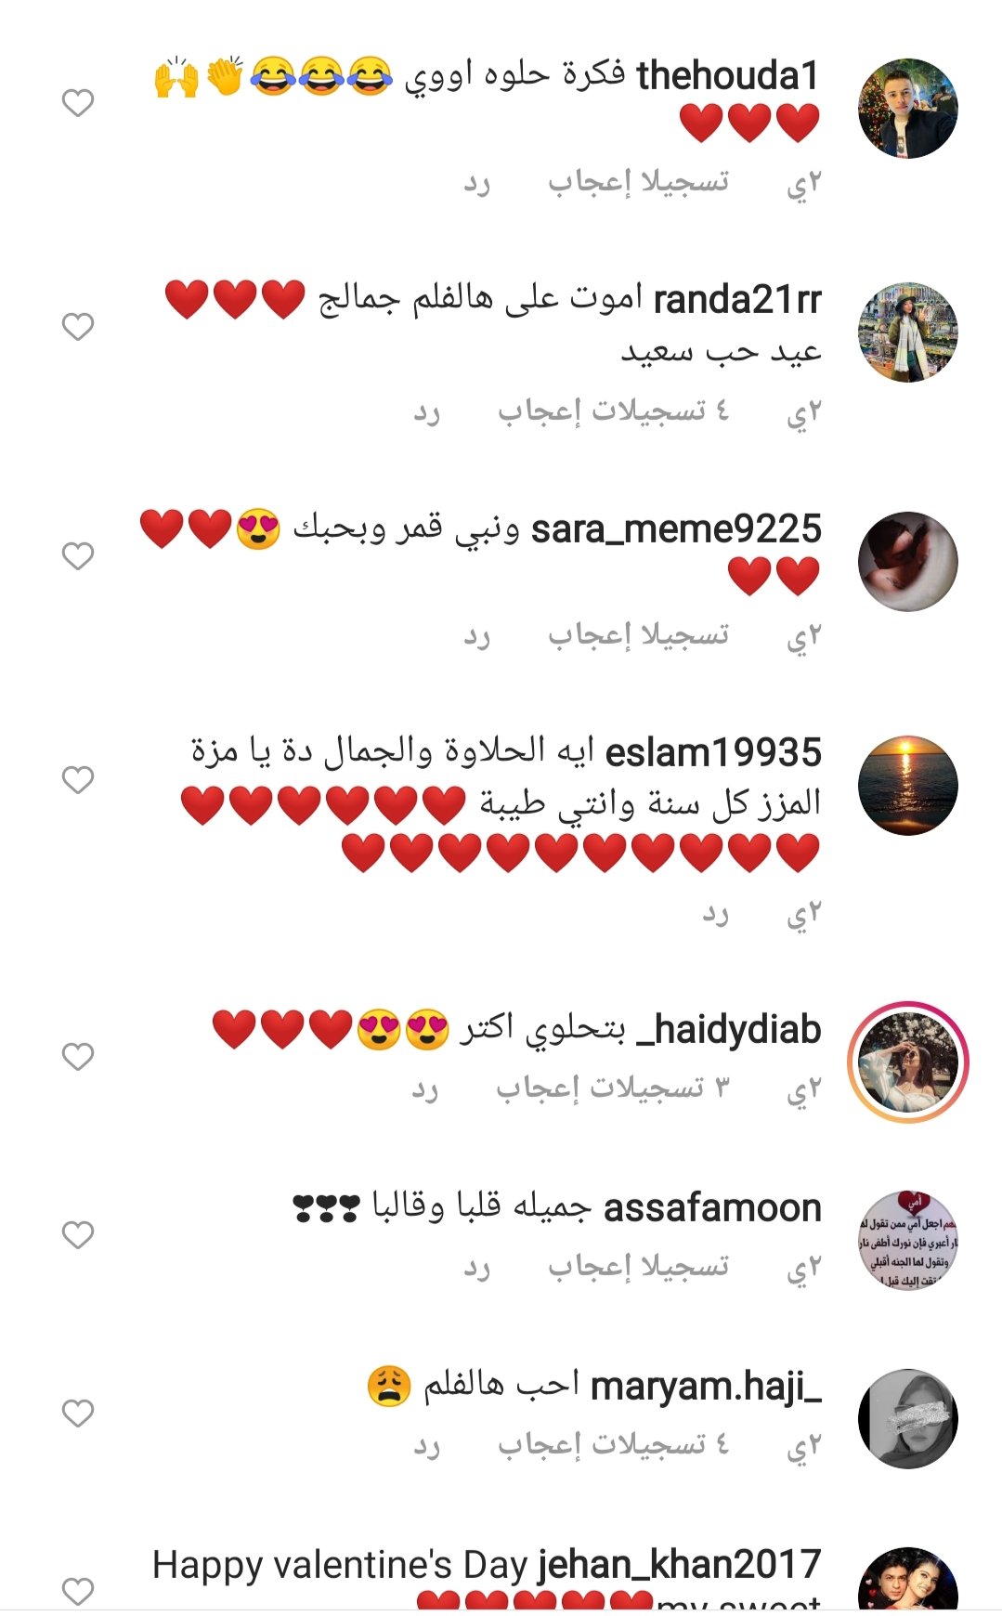Viewport: 1002px width, 1616px height.
Task: Tap the heart beside randa21rr's comment
Action: tap(78, 327)
